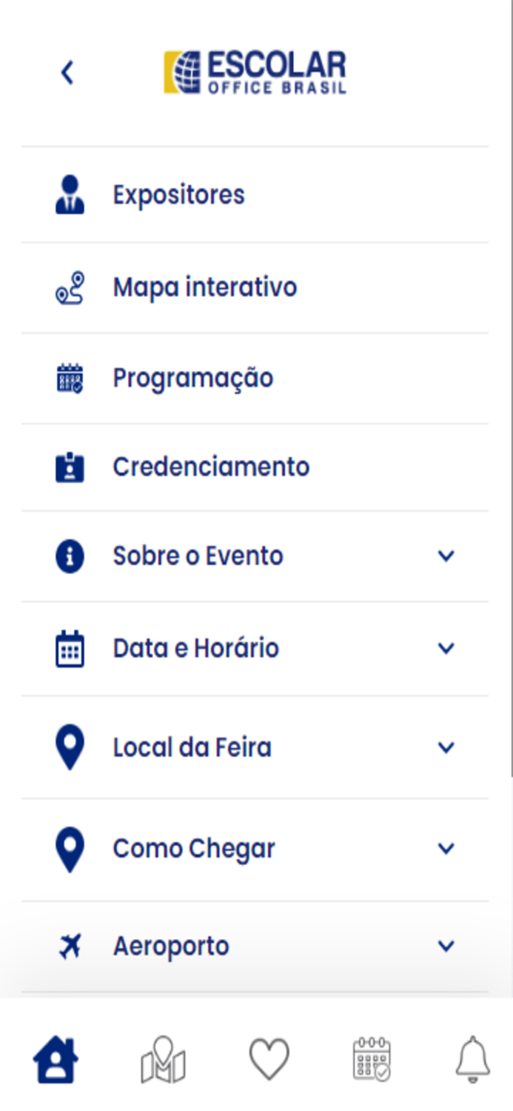Select the home icon in bottom navigation
The height and width of the screenshot is (1111, 513).
click(56, 1058)
